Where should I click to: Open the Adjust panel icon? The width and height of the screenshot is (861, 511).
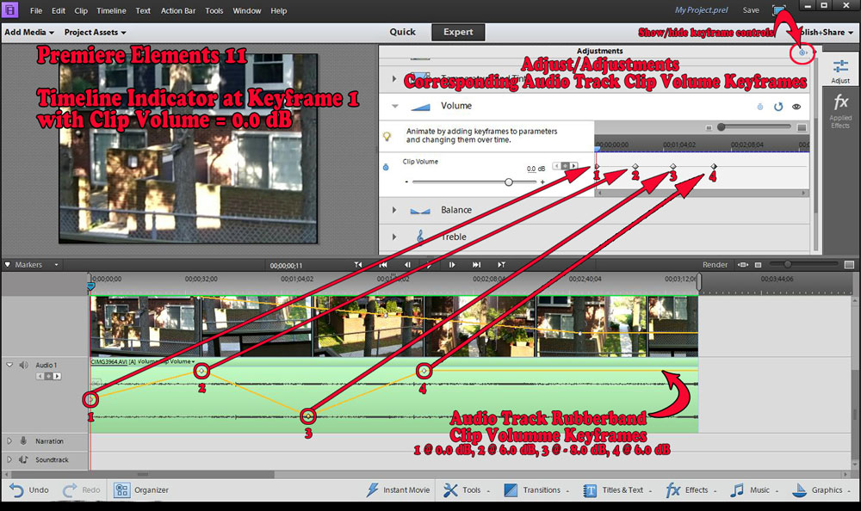840,71
